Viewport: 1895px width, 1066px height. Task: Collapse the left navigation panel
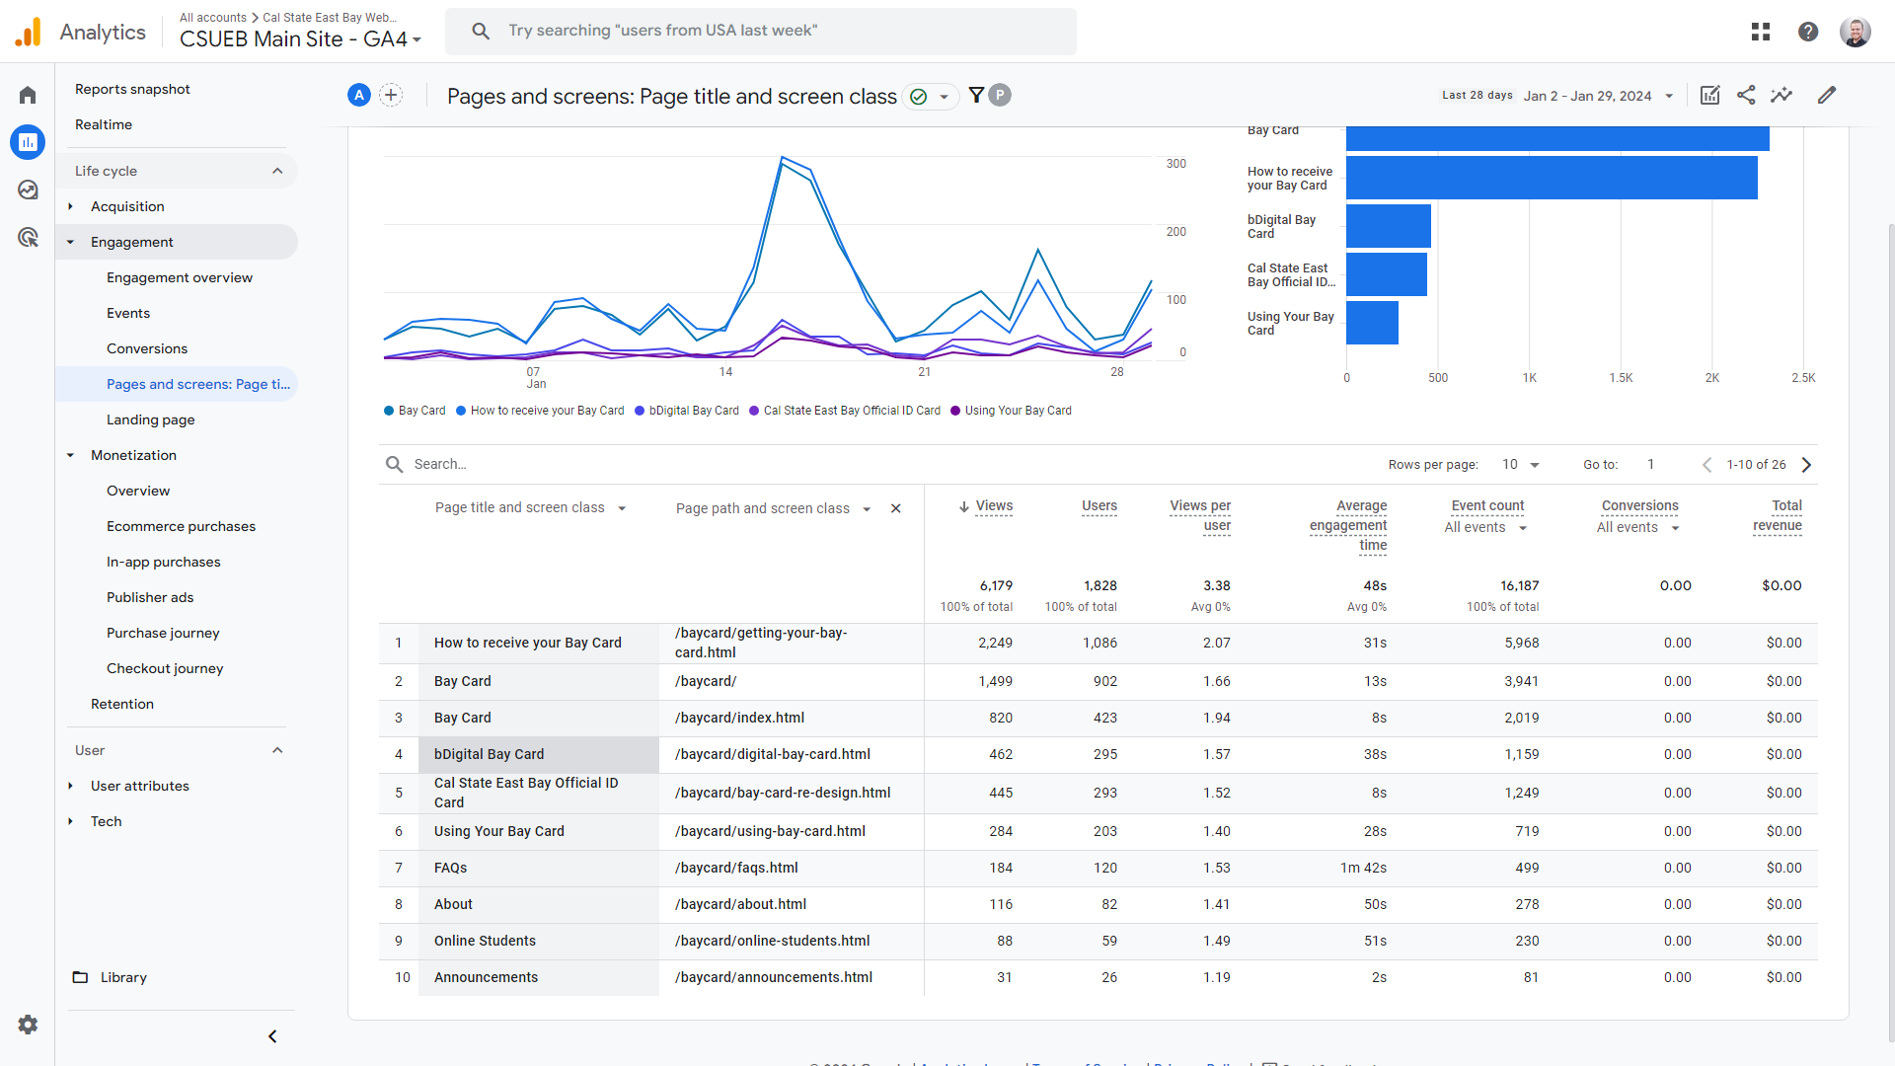point(272,1036)
